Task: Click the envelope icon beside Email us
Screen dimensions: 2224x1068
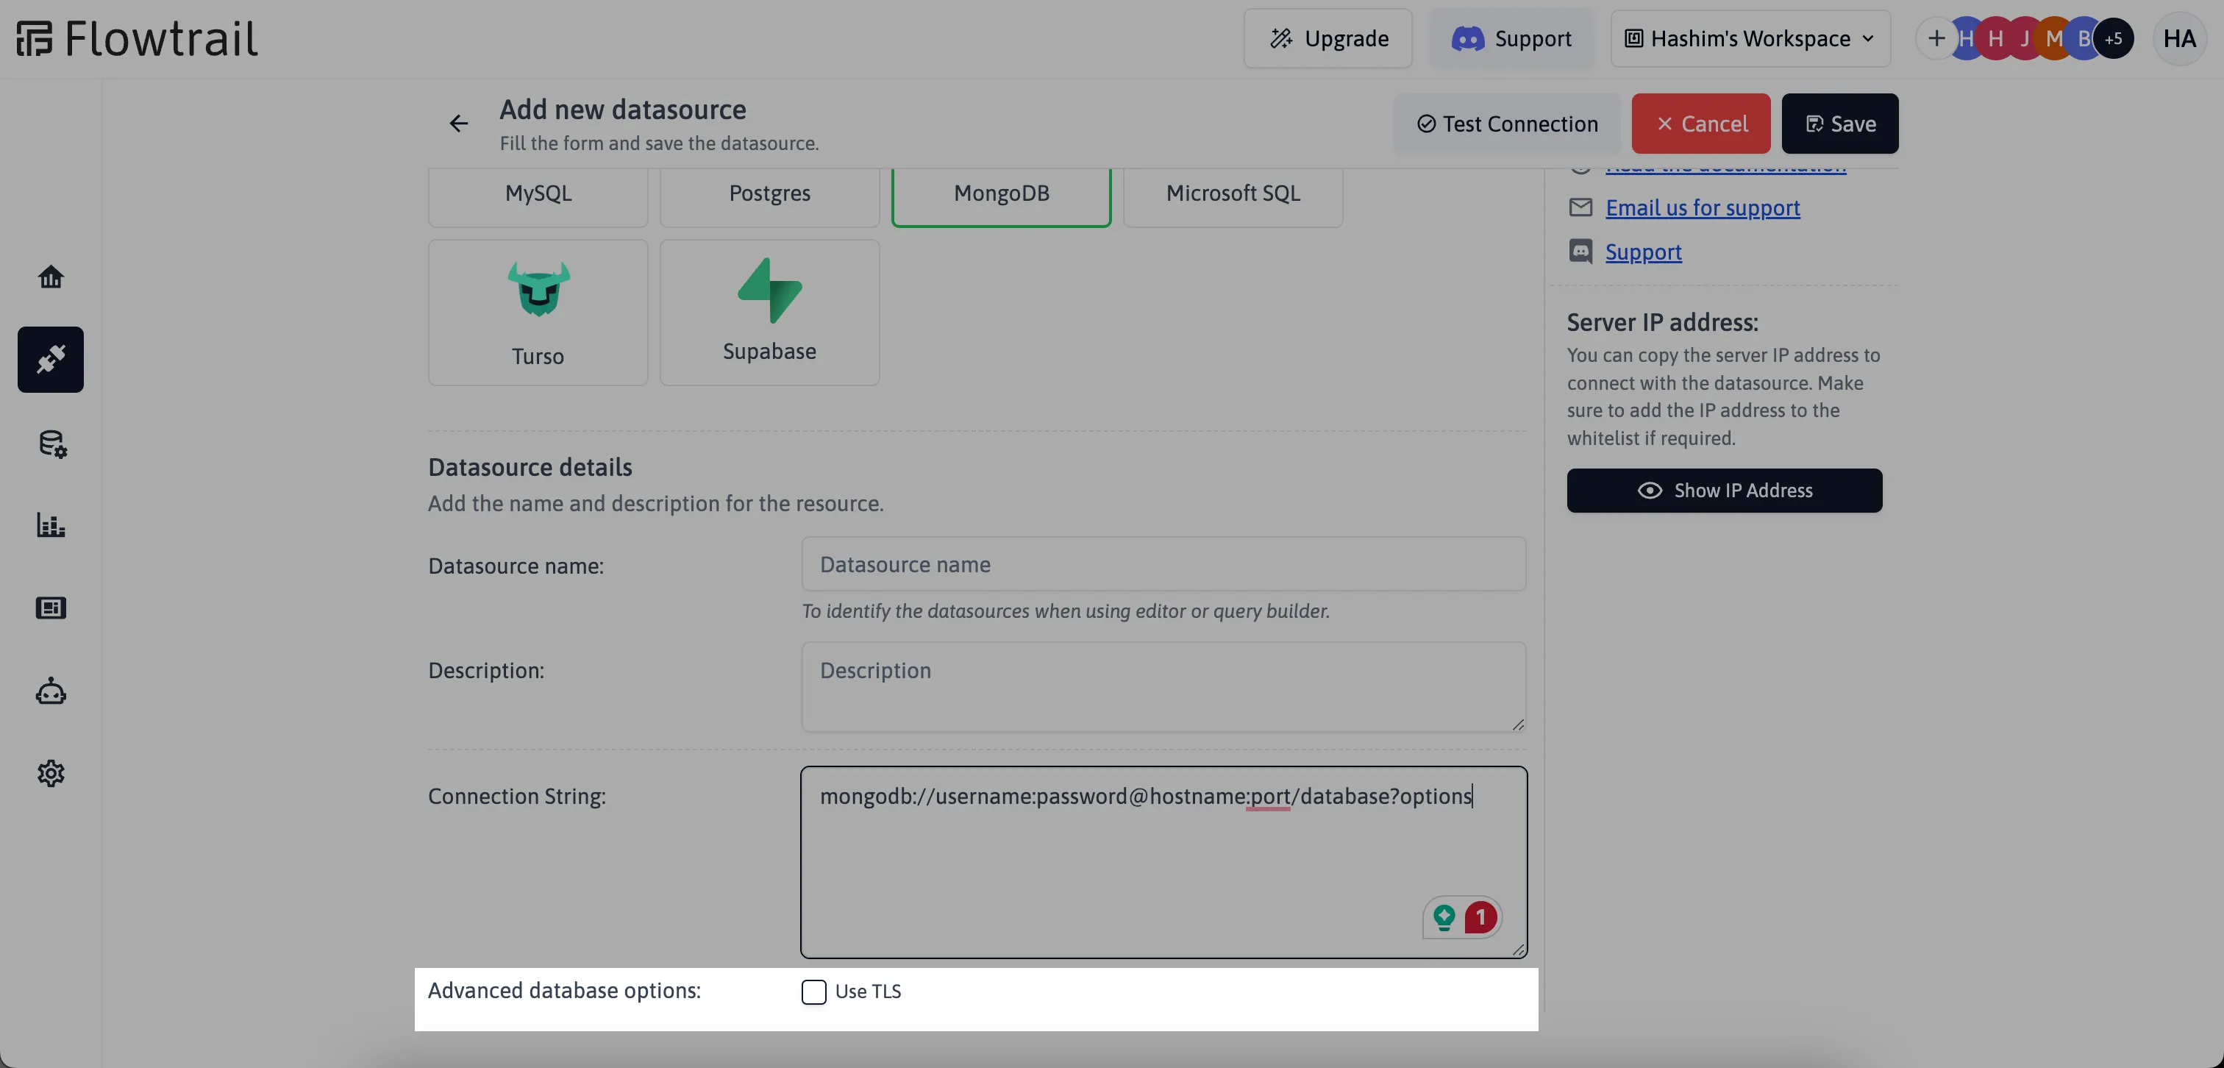Action: click(x=1580, y=207)
